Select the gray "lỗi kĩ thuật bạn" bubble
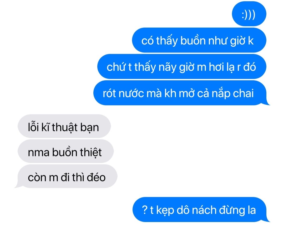The image size is (284, 225). pos(64,126)
